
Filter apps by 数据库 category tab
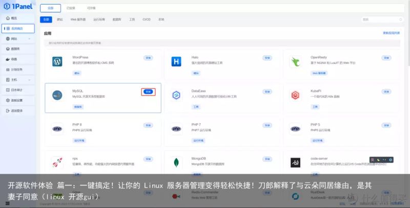(117, 19)
